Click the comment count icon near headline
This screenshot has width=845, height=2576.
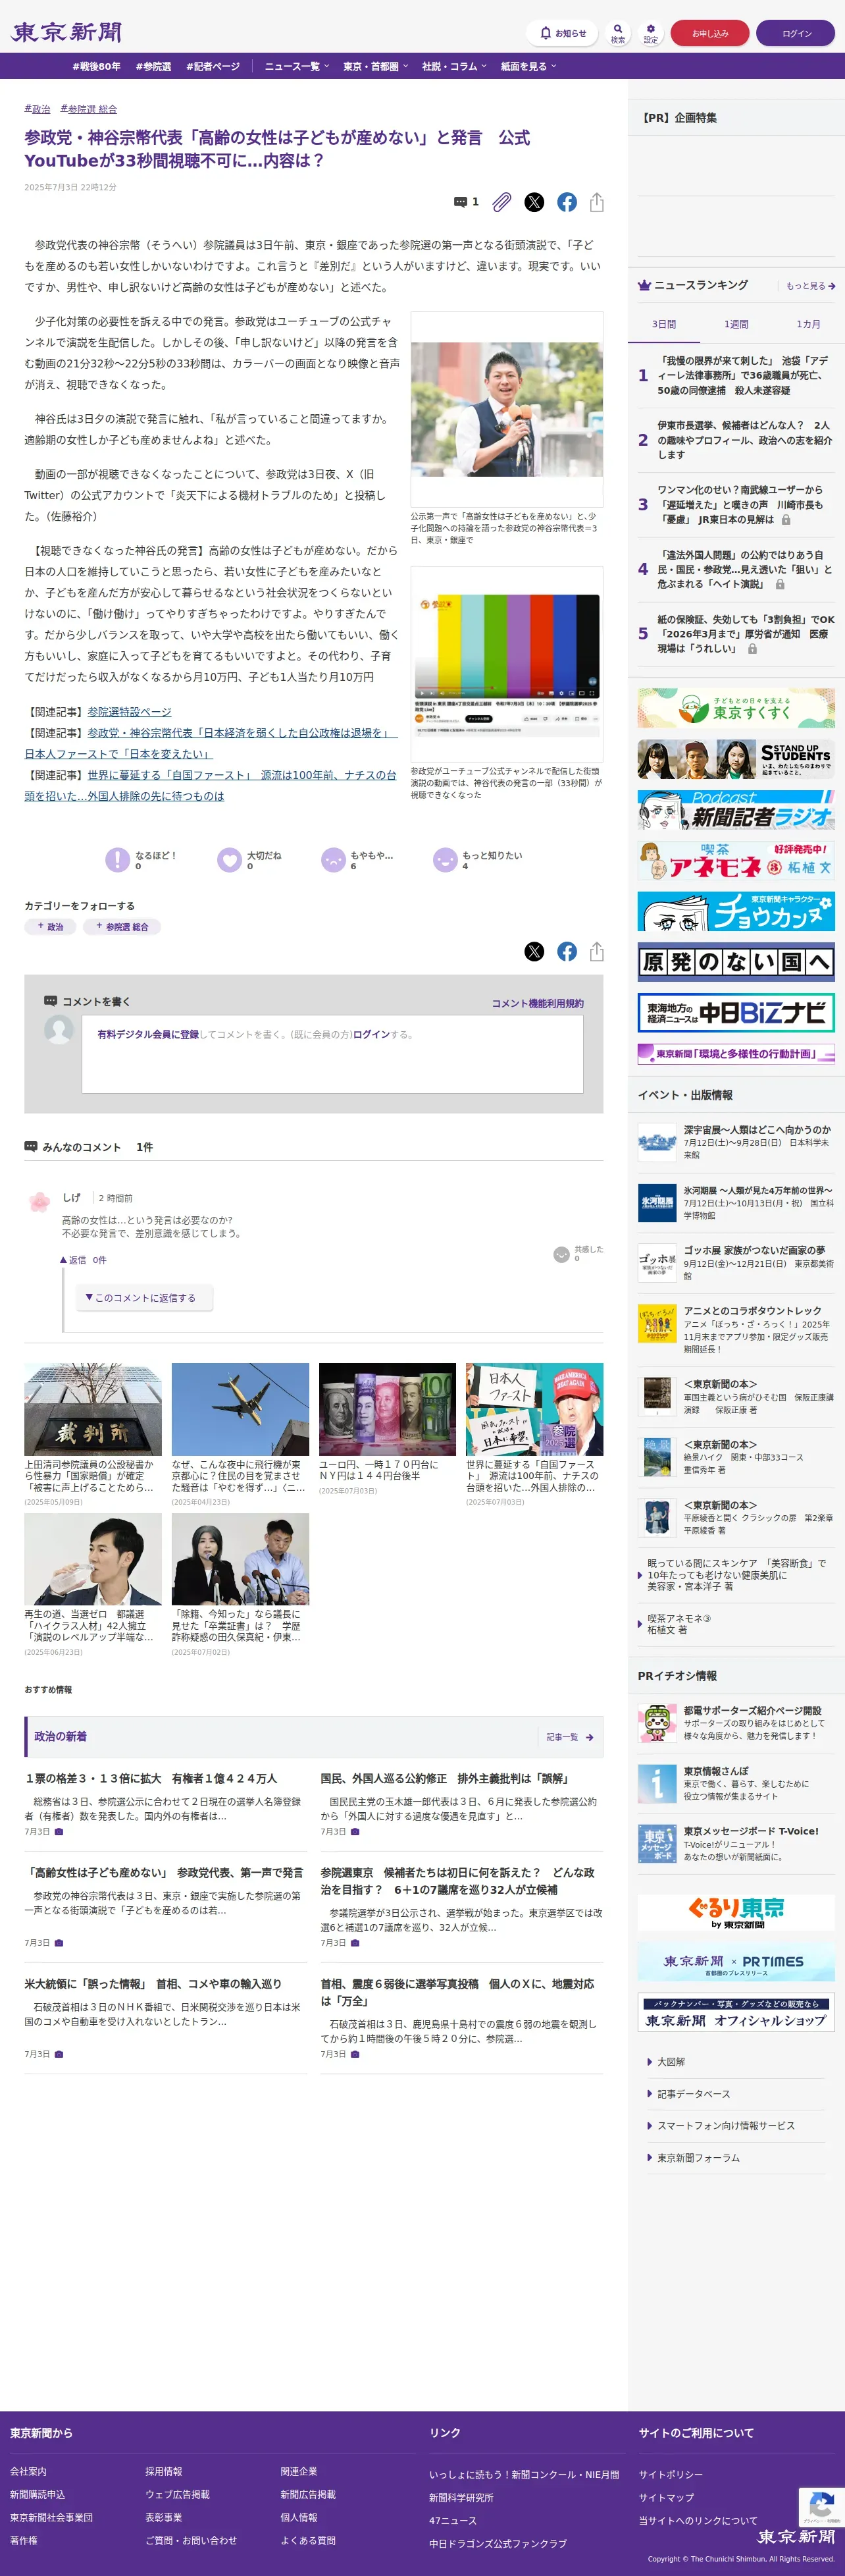(466, 202)
